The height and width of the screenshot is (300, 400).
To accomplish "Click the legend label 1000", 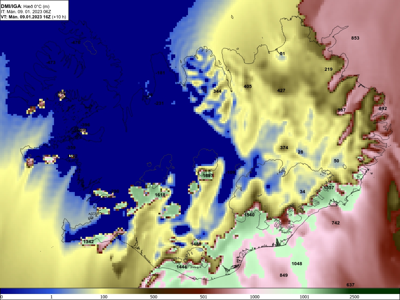I will [254, 297].
